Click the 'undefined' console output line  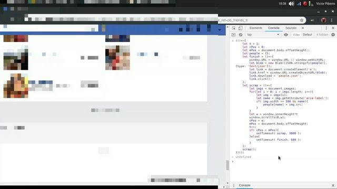pos(243,157)
